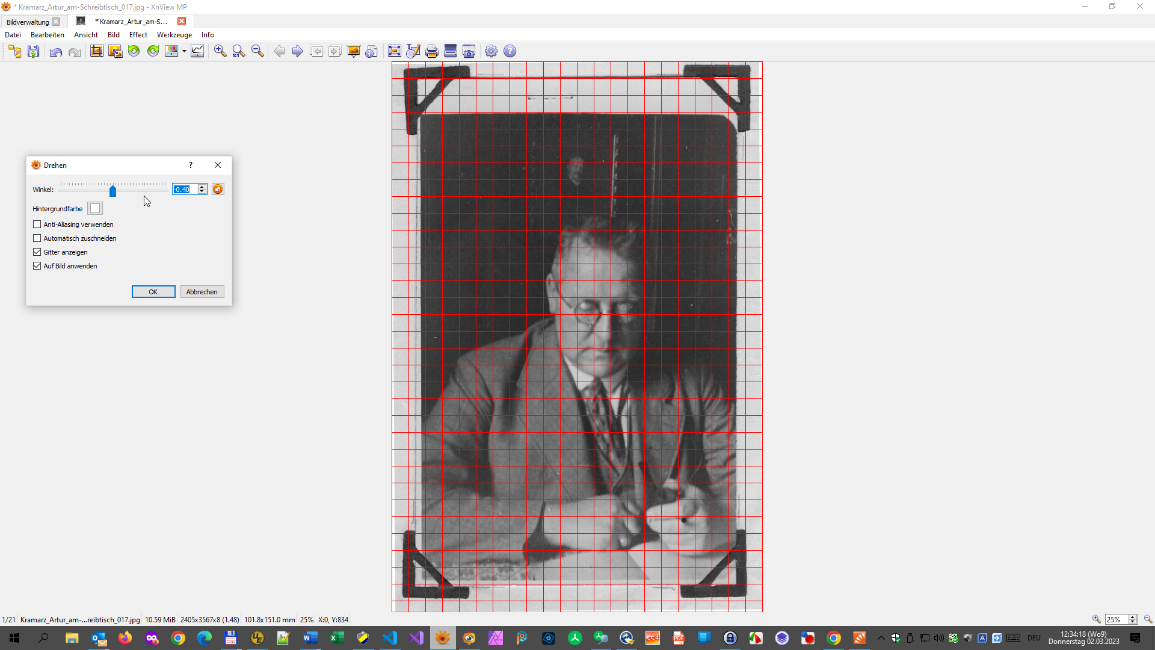1155x650 pixels.
Task: Click the Abbrechen button
Action: pyautogui.click(x=202, y=292)
